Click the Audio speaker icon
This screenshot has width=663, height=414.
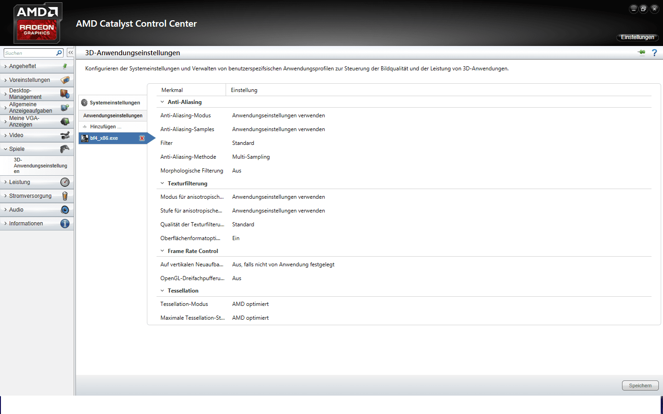65,210
